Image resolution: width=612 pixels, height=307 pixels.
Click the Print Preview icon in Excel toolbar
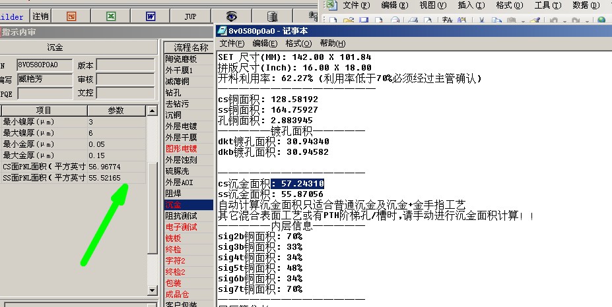point(428,20)
